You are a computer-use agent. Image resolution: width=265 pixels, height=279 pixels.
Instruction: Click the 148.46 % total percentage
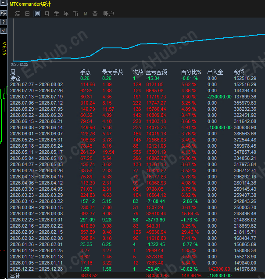[x=191, y=276]
